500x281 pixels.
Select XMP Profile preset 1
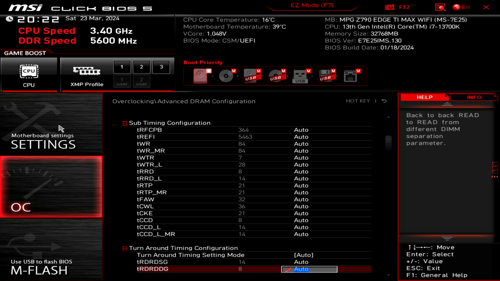[122, 67]
